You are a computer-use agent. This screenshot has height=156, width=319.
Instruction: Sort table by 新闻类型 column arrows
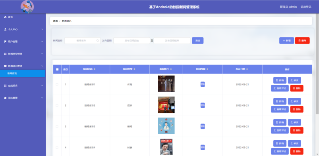(134, 69)
